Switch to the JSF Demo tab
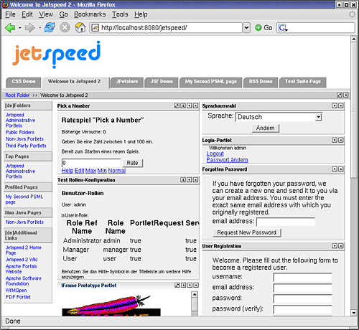This screenshot has width=359, height=330. pyautogui.click(x=162, y=82)
